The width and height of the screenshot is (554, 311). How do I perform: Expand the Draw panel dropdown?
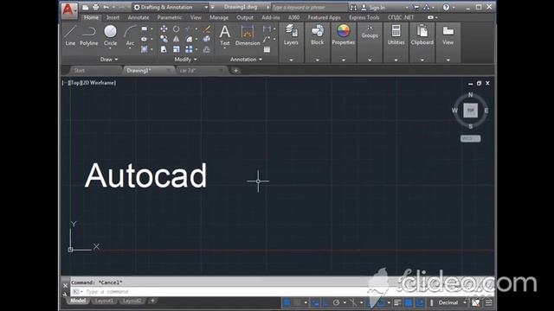(x=109, y=60)
